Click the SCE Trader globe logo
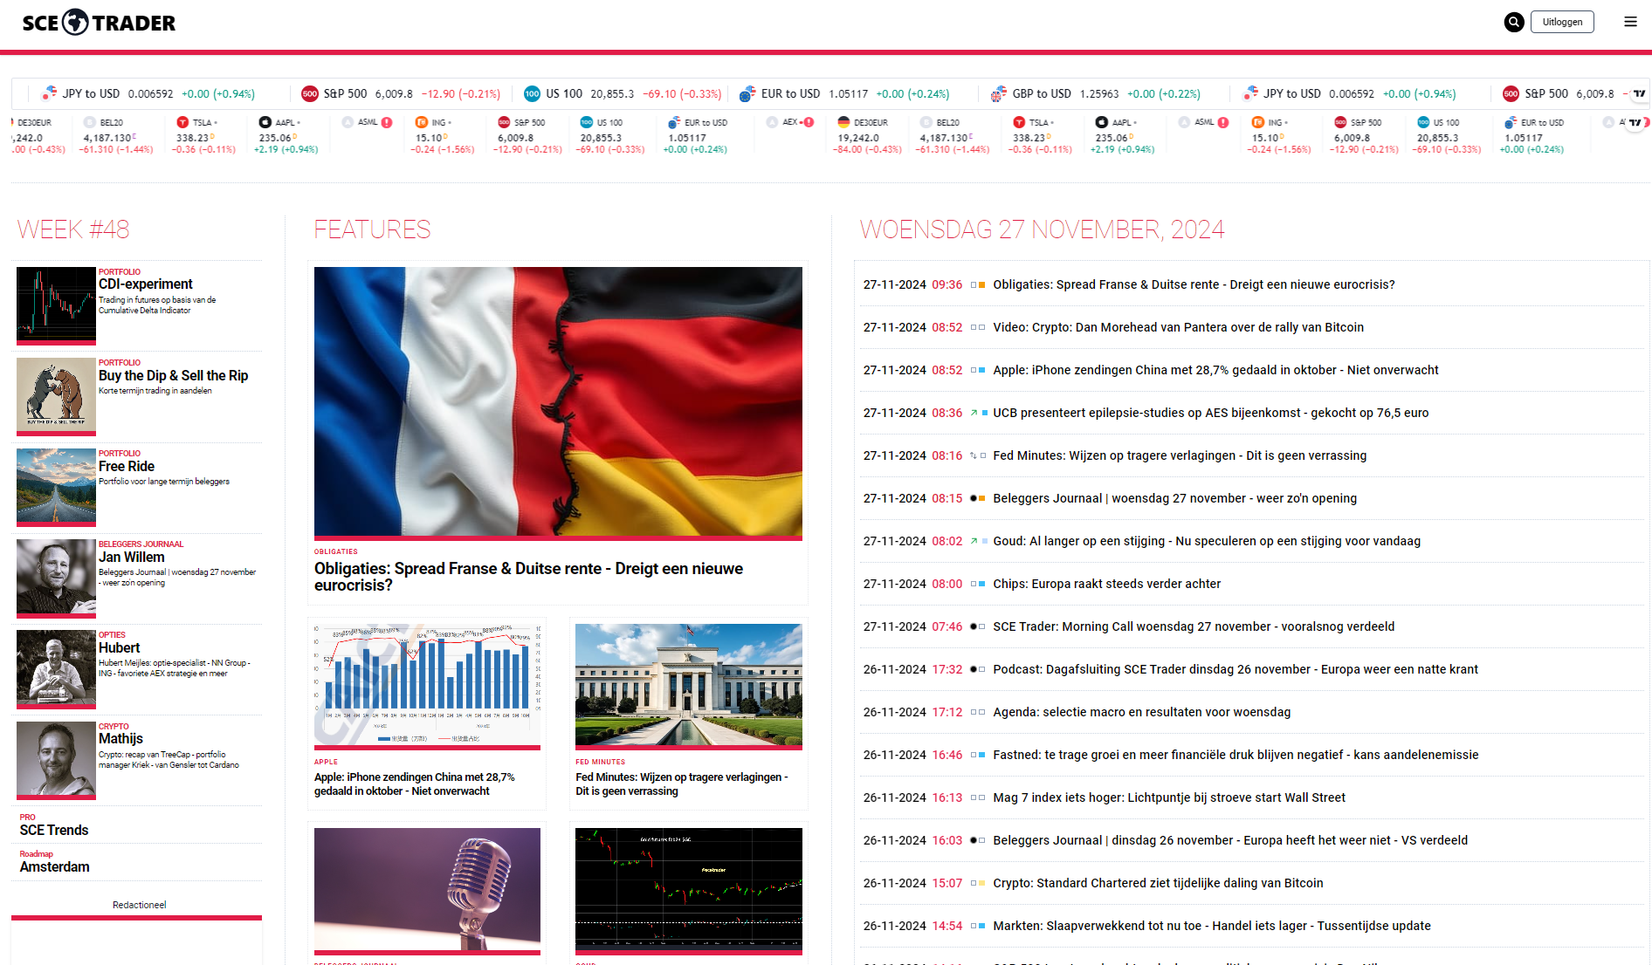1652x965 pixels. coord(77,23)
